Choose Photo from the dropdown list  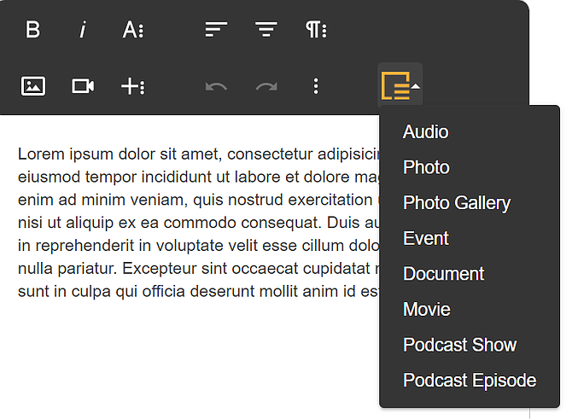click(470, 167)
